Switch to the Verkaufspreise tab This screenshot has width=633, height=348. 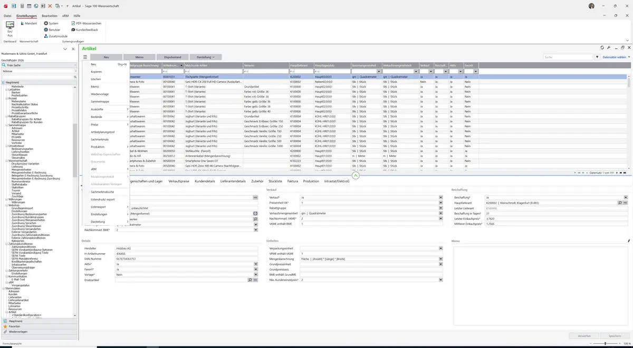click(179, 181)
